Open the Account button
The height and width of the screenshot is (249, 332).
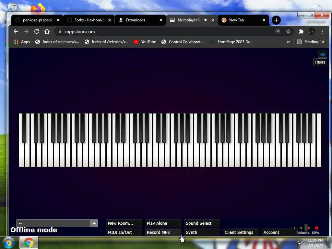point(279,232)
